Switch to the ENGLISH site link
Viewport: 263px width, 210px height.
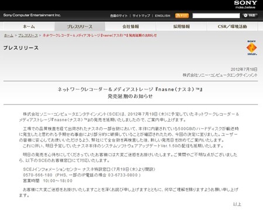tap(162, 16)
